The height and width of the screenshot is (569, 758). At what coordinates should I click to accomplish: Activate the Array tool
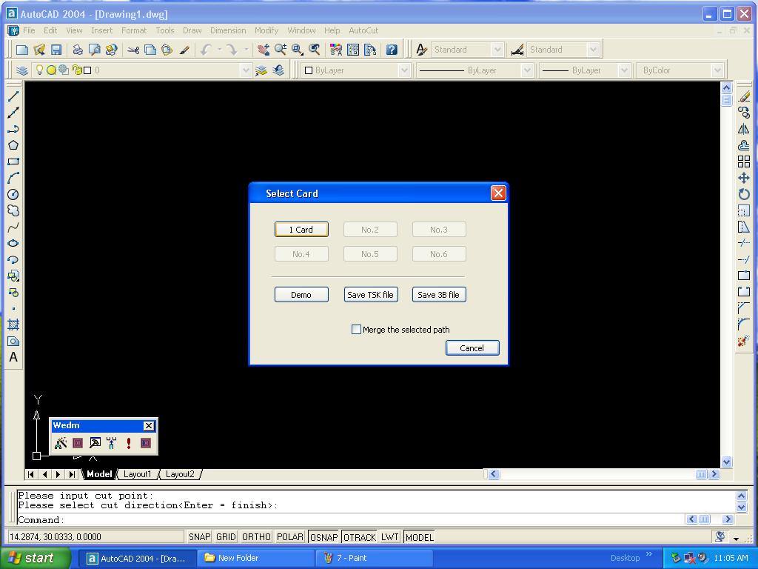pos(744,162)
